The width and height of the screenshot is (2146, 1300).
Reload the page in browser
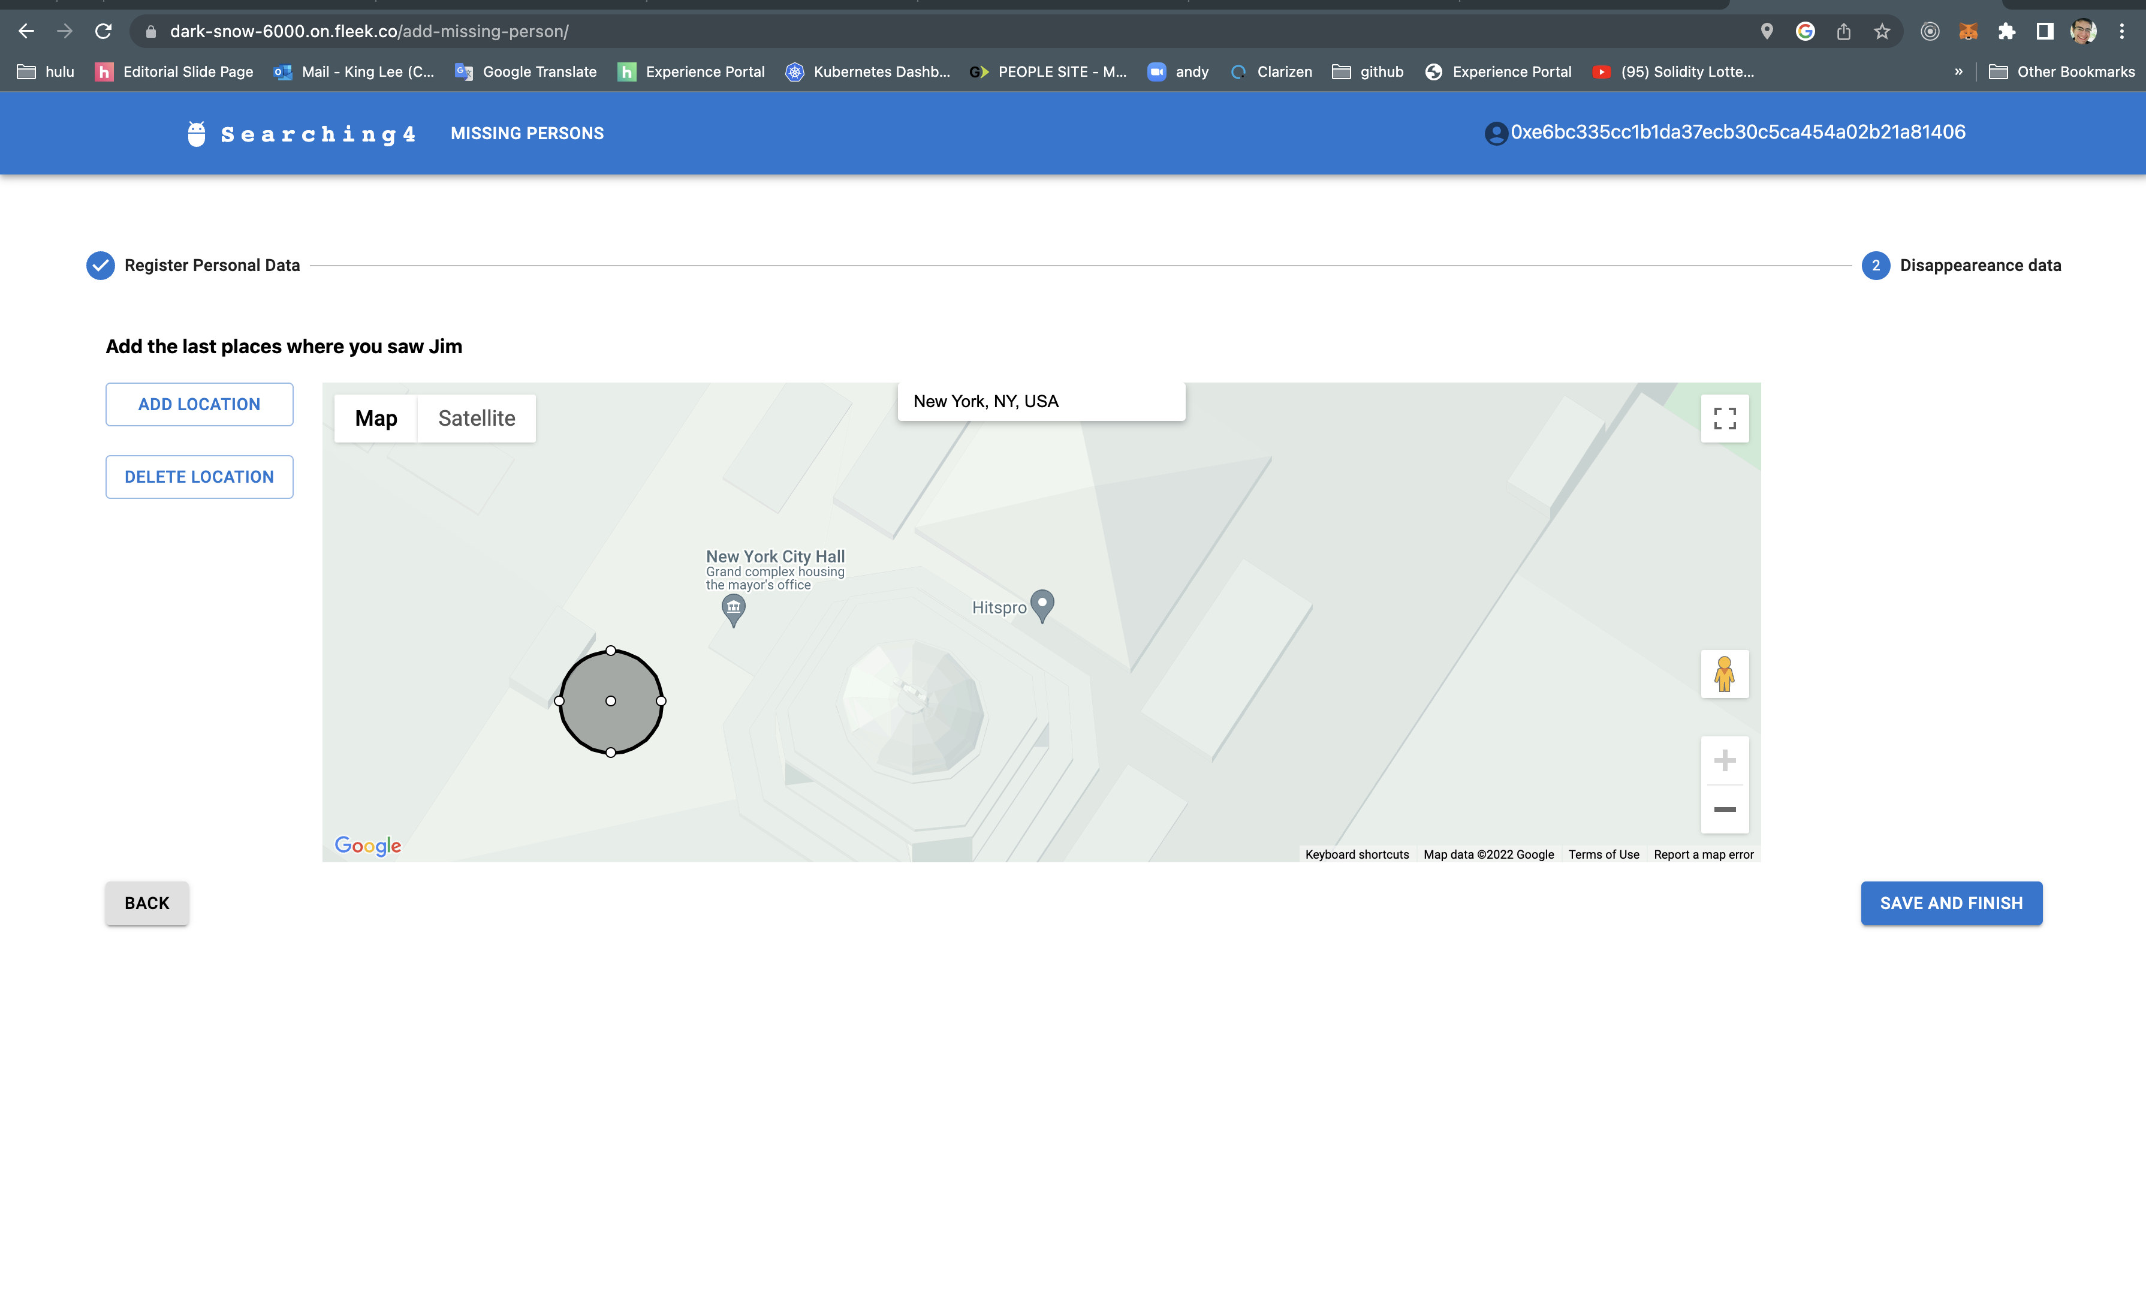pos(104,31)
